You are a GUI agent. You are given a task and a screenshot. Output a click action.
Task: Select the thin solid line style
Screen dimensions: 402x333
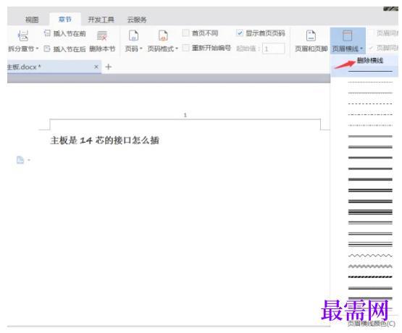pyautogui.click(x=370, y=71)
